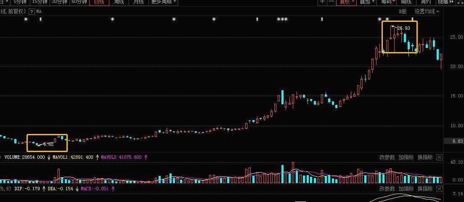Zoom in the chart with plus button

point(322,2)
